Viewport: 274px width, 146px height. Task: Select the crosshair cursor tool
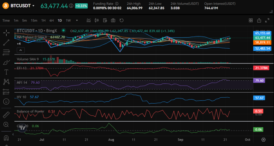tap(6, 33)
